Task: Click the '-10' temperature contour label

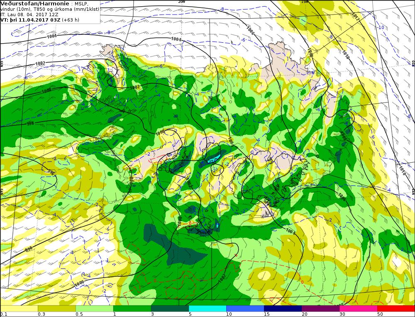Action: coord(380,27)
